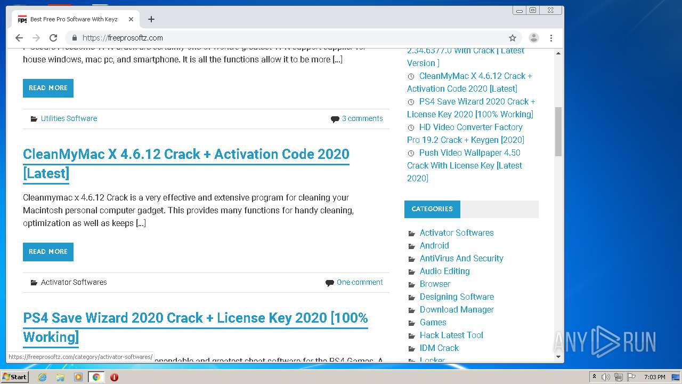Open the Activator Softwares sidebar category
Image resolution: width=682 pixels, height=384 pixels.
click(x=457, y=233)
